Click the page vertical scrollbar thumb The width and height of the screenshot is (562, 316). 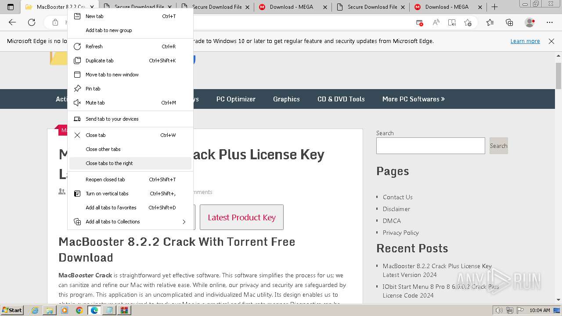pyautogui.click(x=558, y=75)
